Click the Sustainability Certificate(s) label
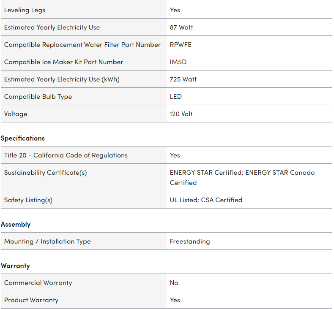This screenshot has height=309, width=334. (x=45, y=173)
